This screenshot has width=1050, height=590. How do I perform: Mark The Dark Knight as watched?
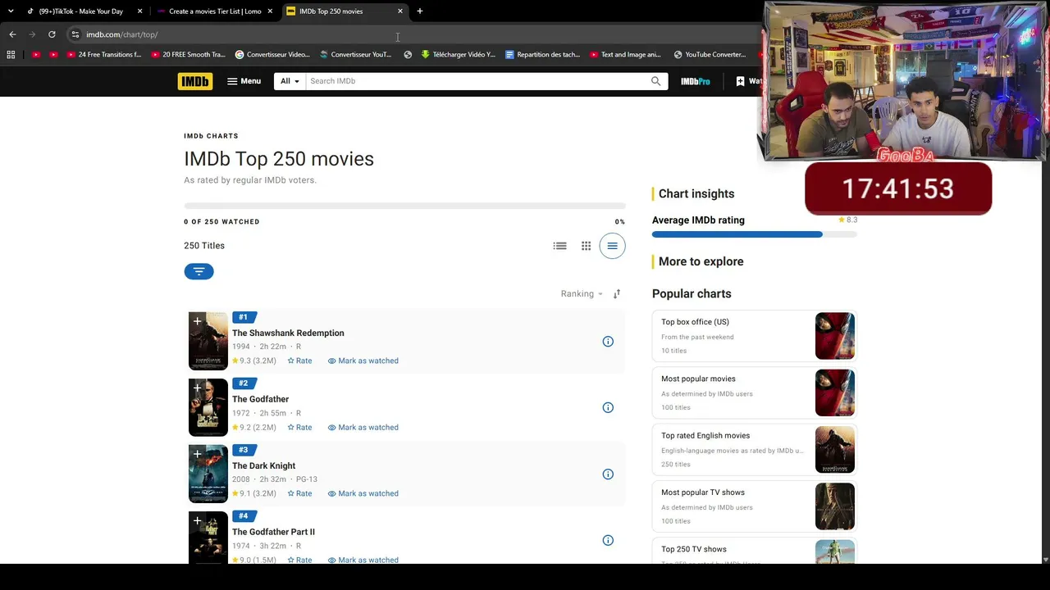[x=363, y=493]
